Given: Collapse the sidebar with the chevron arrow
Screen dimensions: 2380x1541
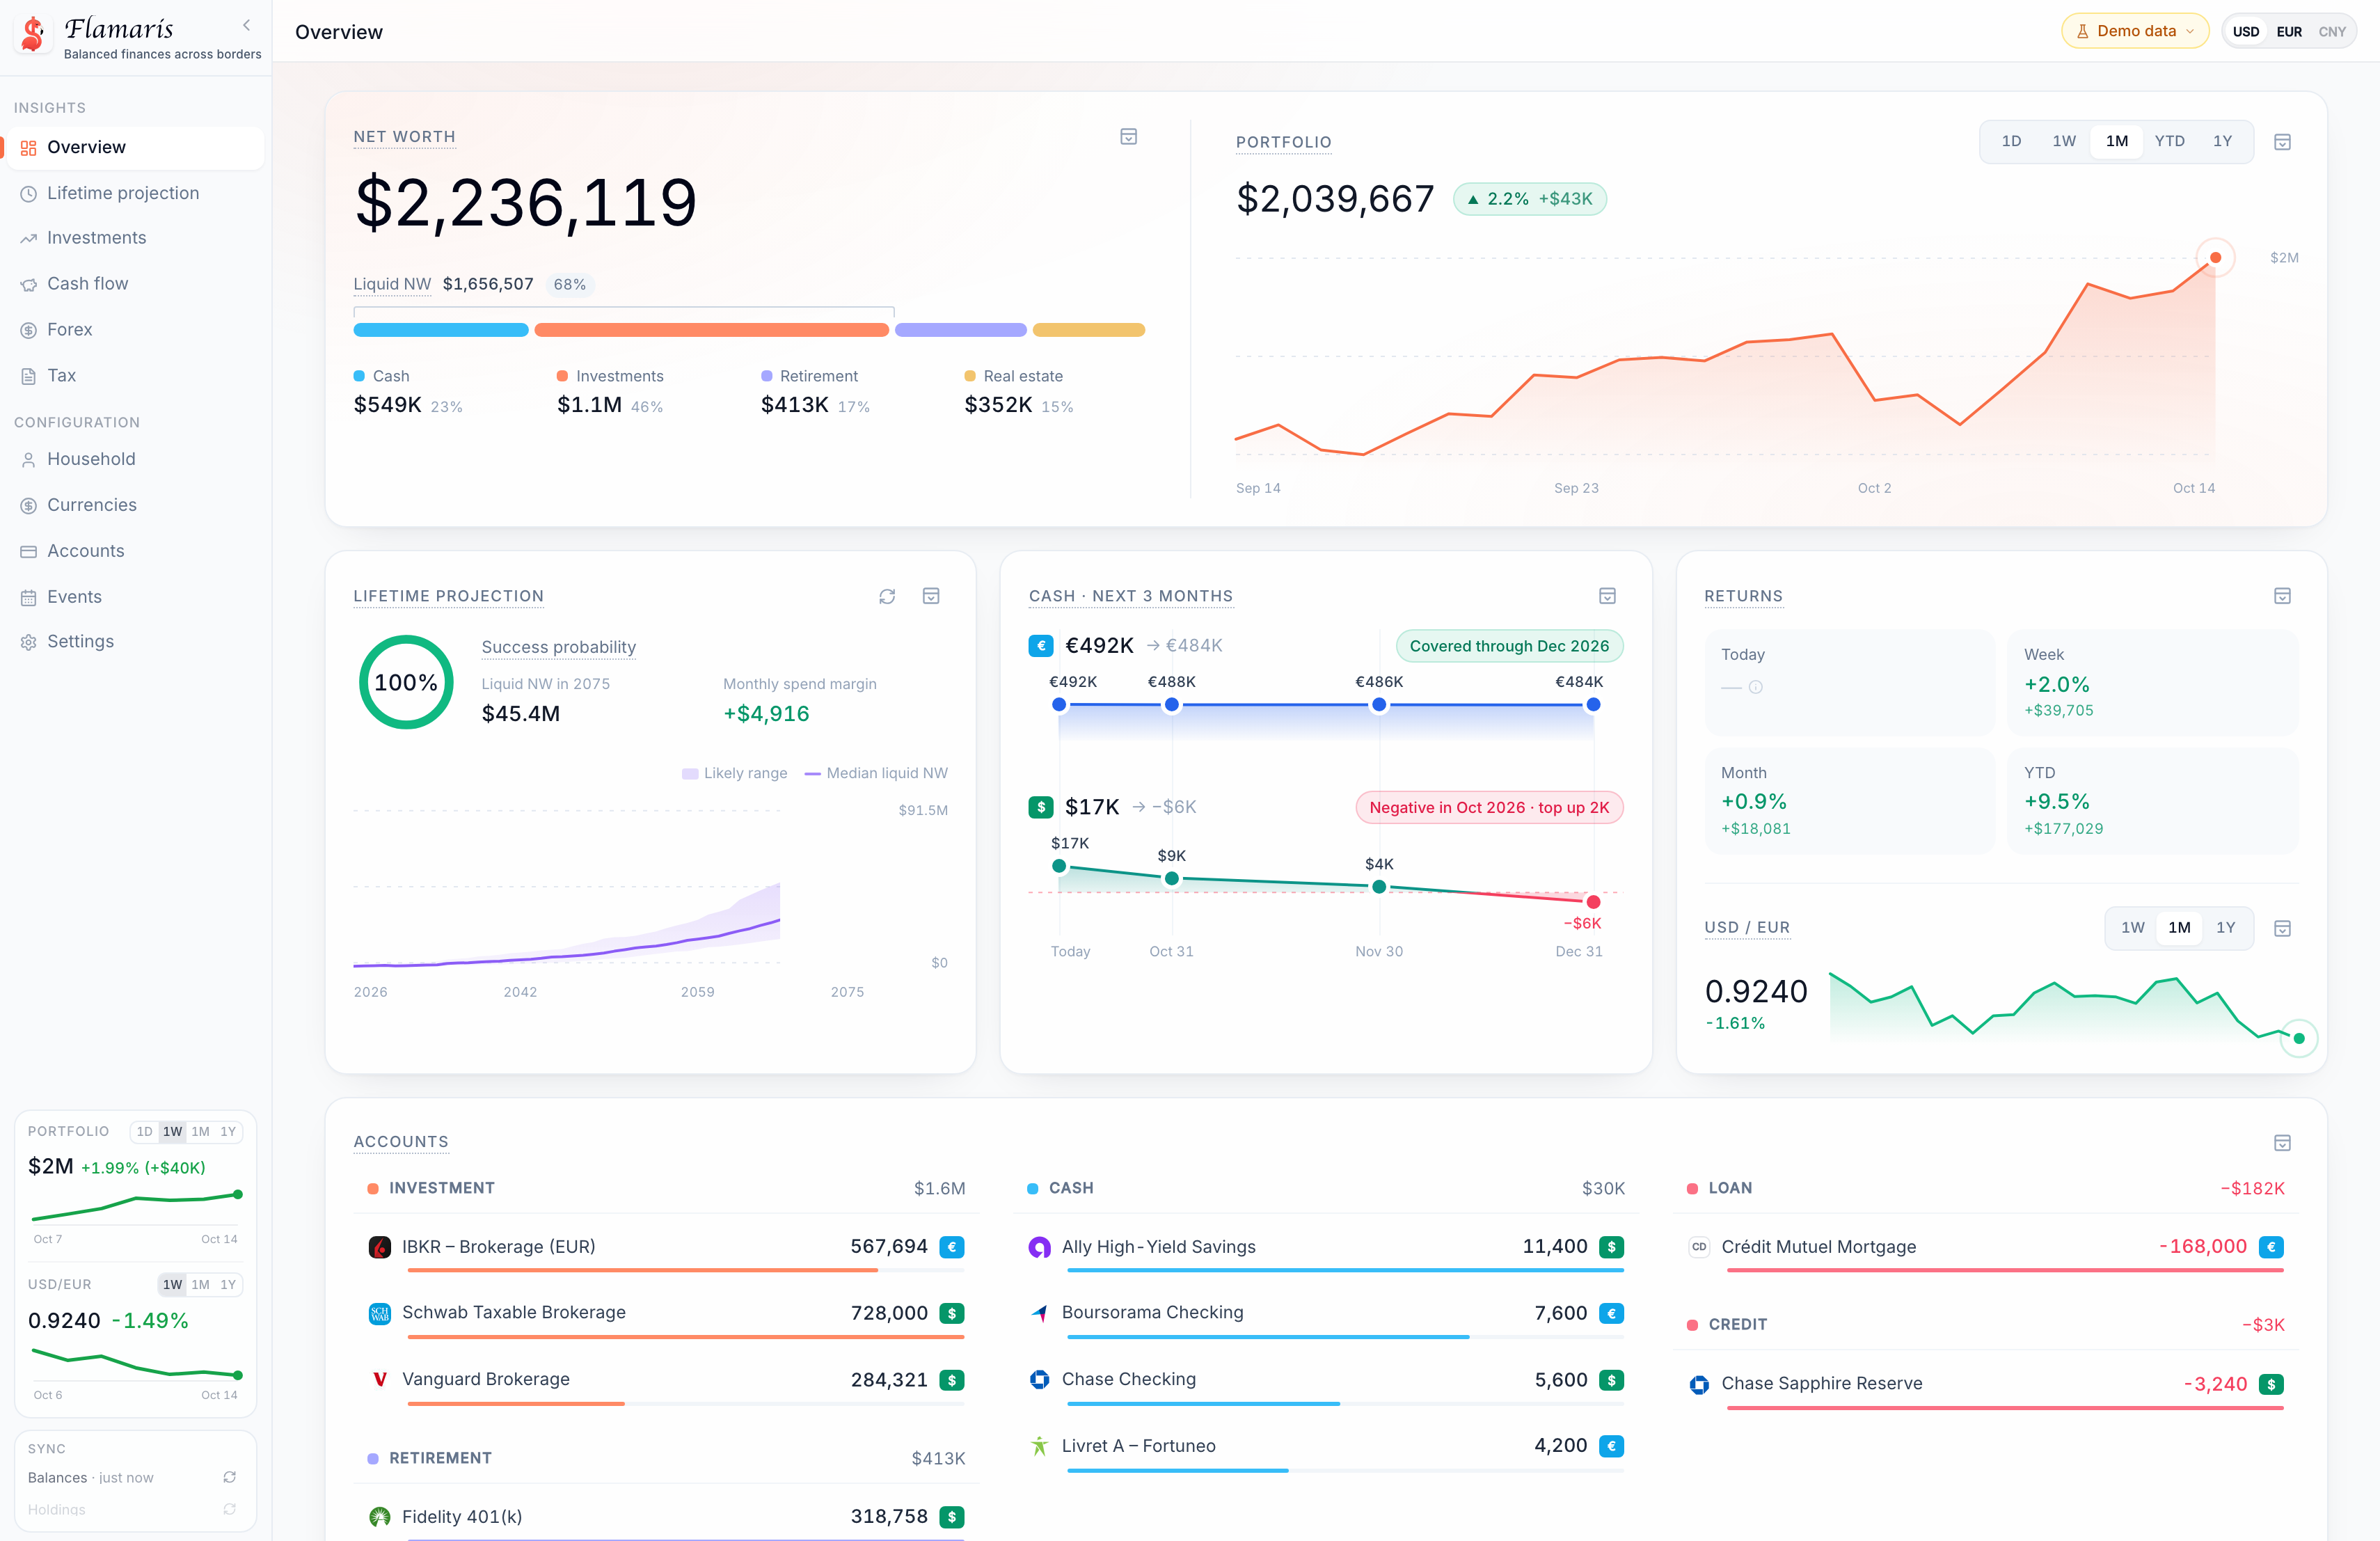Looking at the screenshot, I should pos(246,26).
